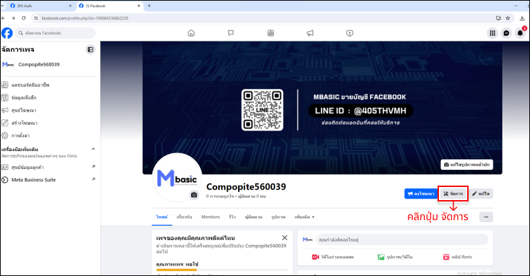Click the browser forward arrow

(13, 18)
